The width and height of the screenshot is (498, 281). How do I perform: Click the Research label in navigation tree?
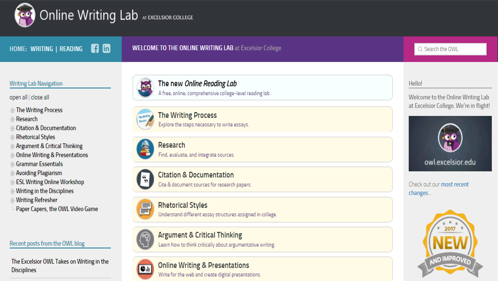point(27,119)
